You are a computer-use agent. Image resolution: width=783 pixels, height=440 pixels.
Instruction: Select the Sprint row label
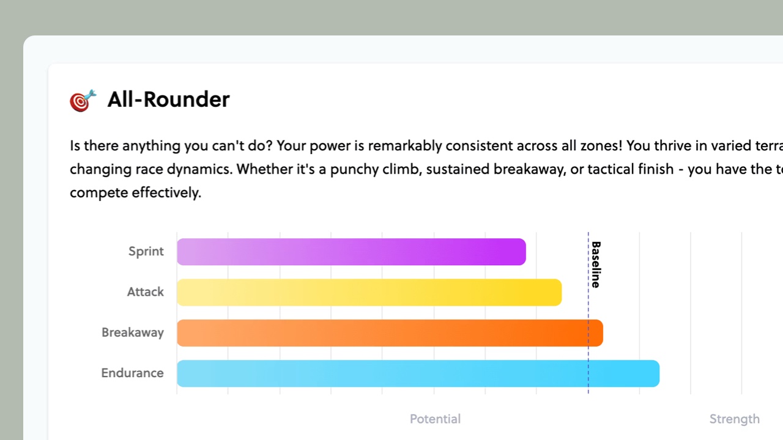click(x=146, y=251)
